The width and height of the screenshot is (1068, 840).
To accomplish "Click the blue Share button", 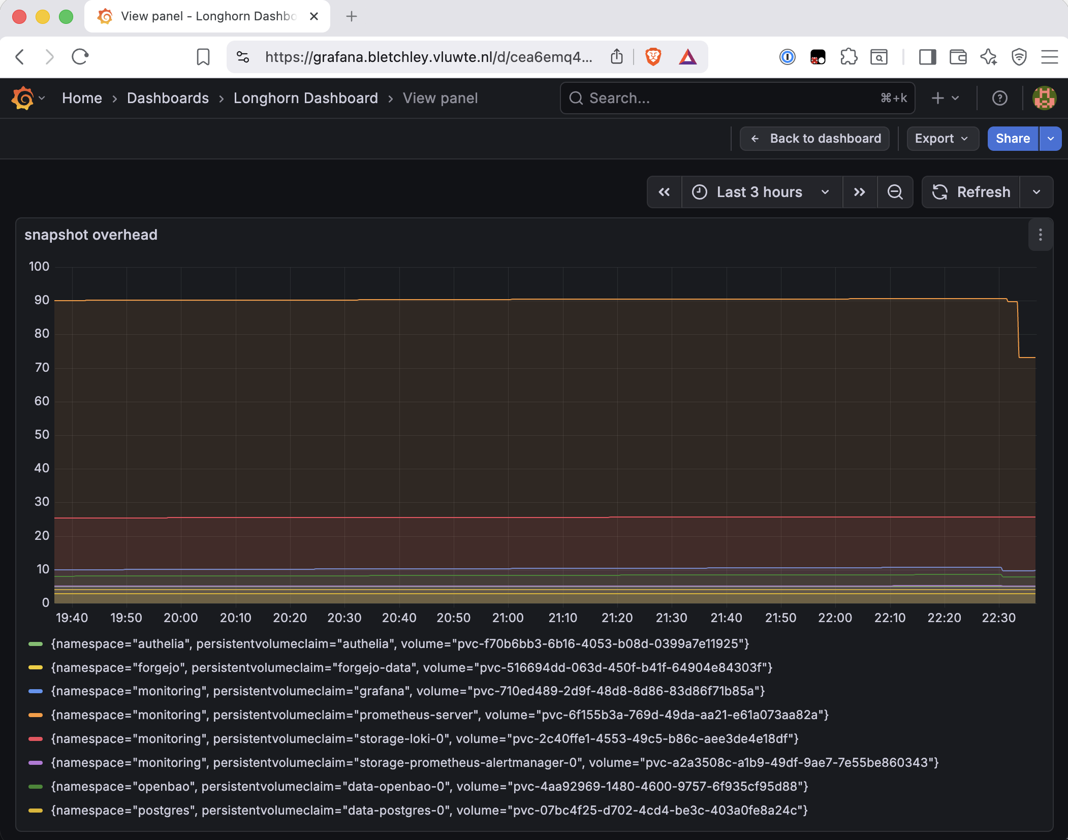I will pos(1013,139).
